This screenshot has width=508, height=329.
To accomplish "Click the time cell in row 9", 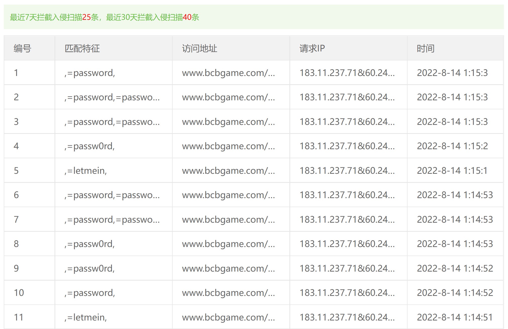I will (x=455, y=269).
